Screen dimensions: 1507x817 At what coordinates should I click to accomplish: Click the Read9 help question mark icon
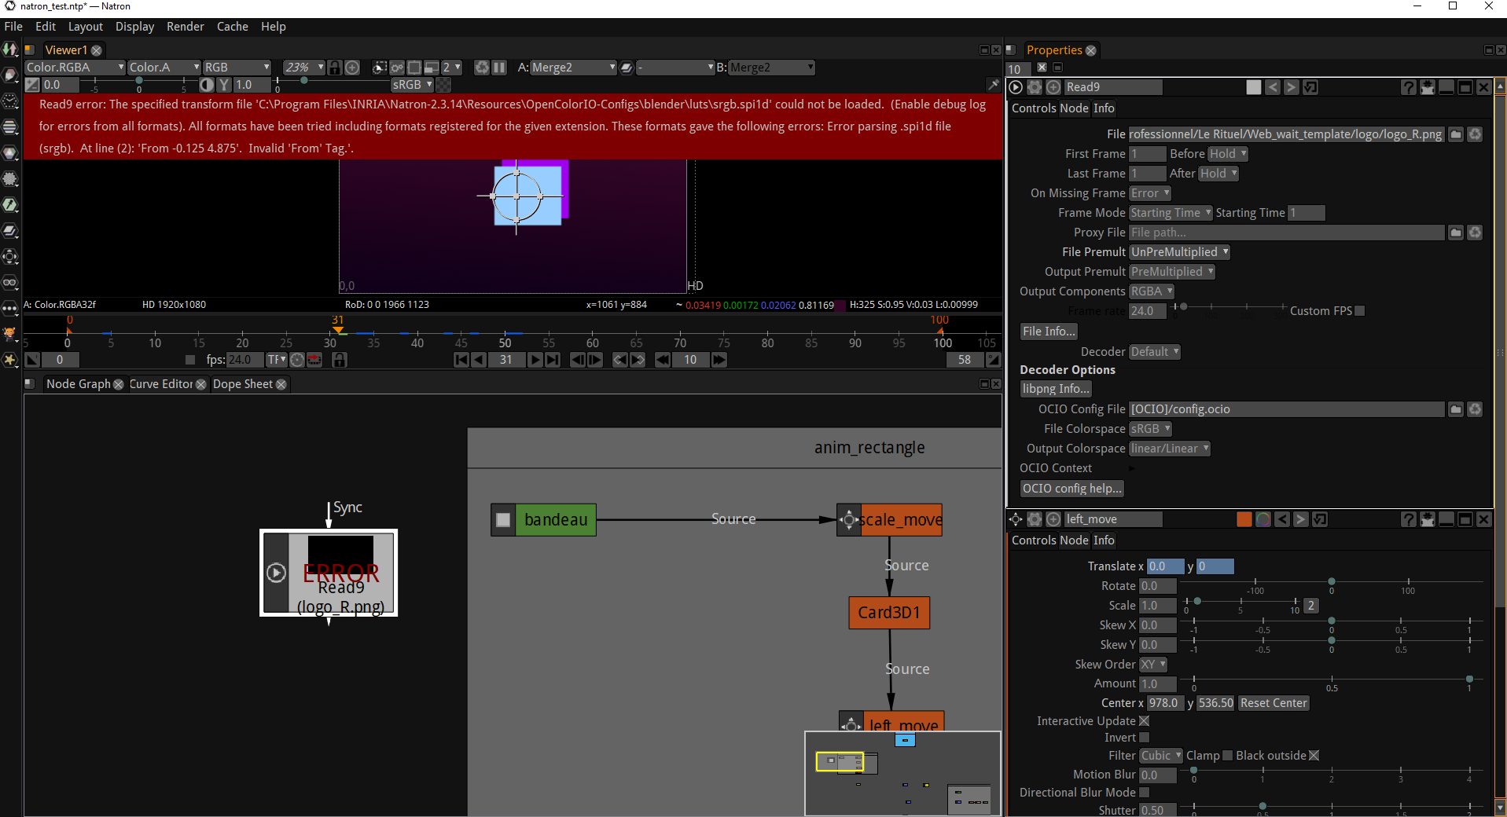1408,87
